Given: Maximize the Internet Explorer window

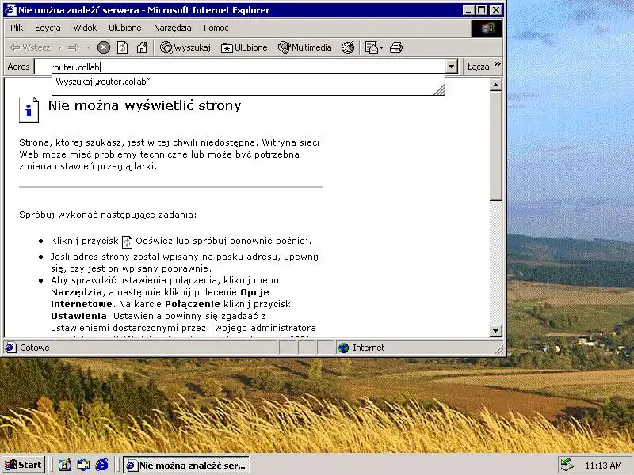Looking at the screenshot, I should coord(481,10).
